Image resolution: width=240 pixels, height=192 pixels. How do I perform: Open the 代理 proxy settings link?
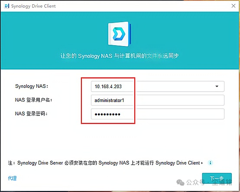12,178
